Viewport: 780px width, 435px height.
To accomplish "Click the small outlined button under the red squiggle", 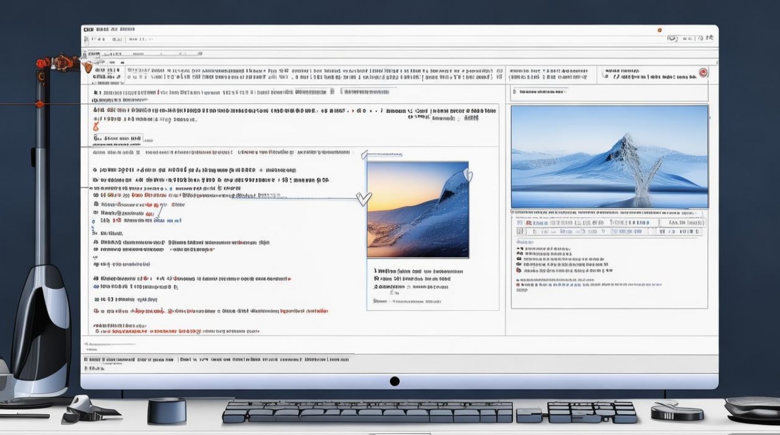I will click(118, 139).
